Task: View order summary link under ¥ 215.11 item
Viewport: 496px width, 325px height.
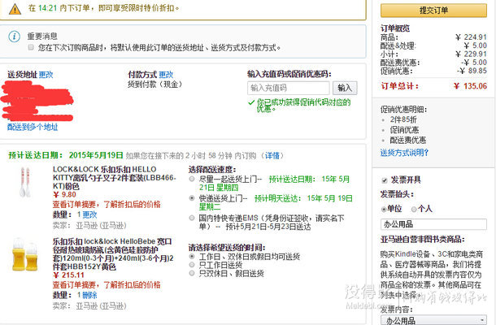Action: 107,285
